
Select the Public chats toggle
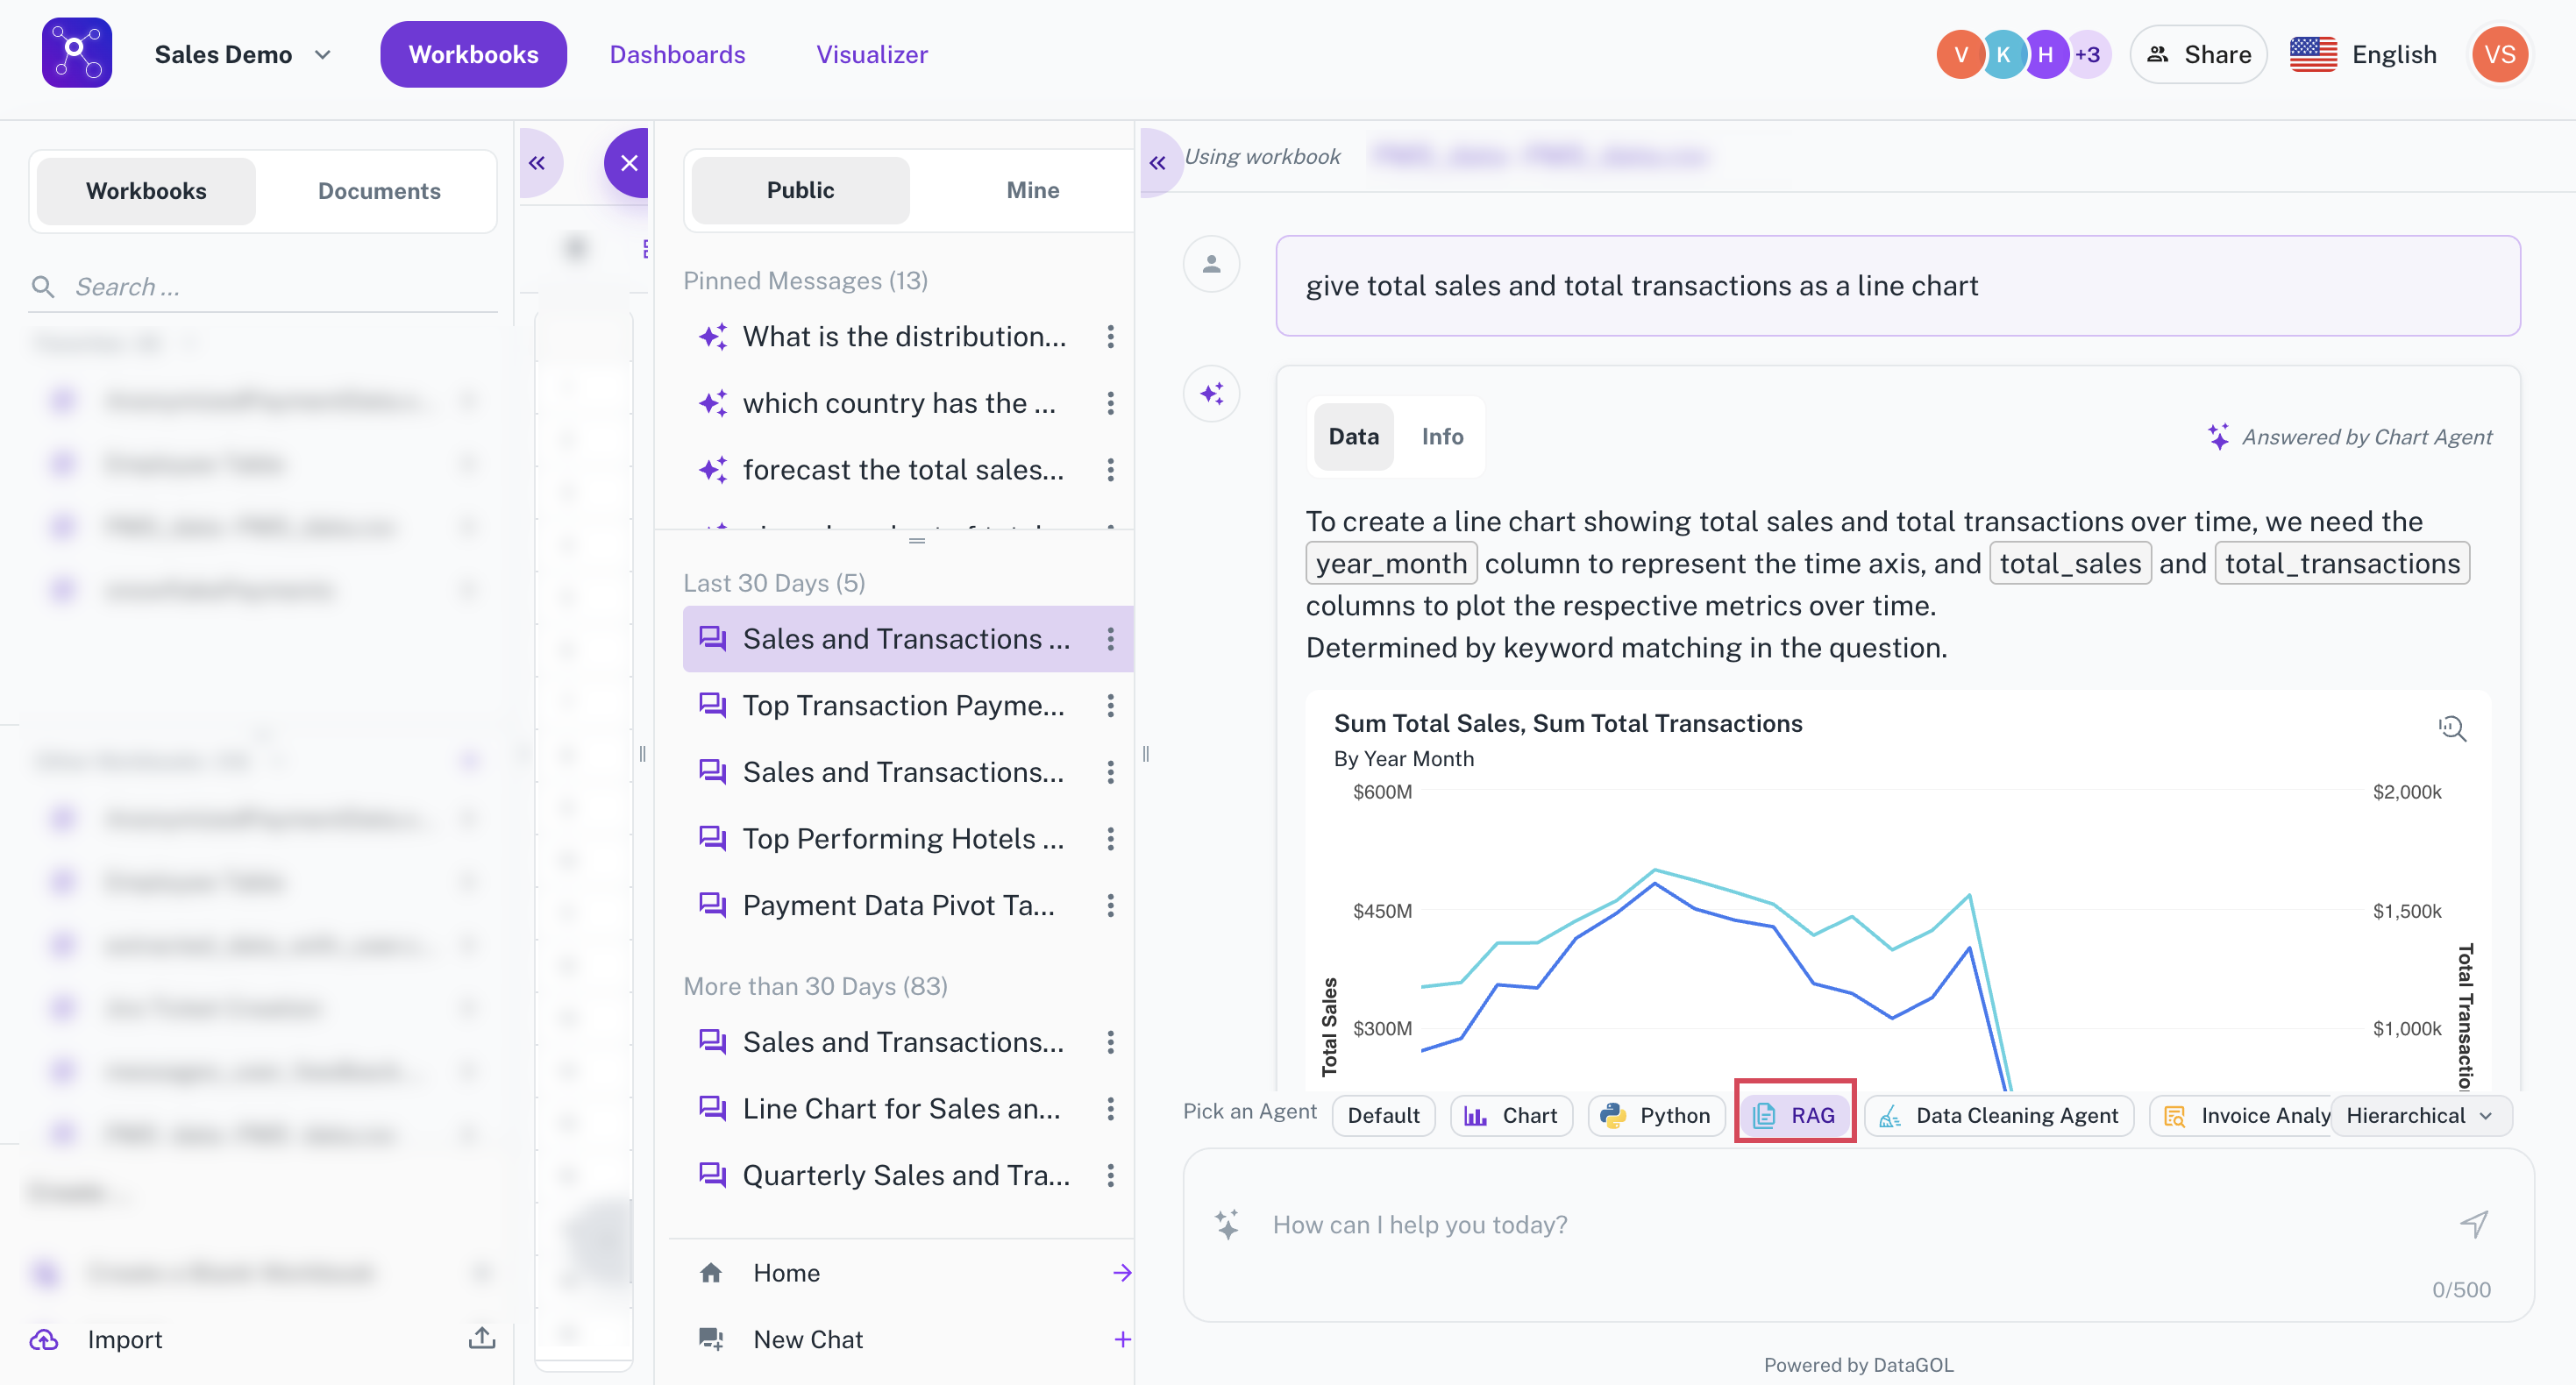(800, 190)
